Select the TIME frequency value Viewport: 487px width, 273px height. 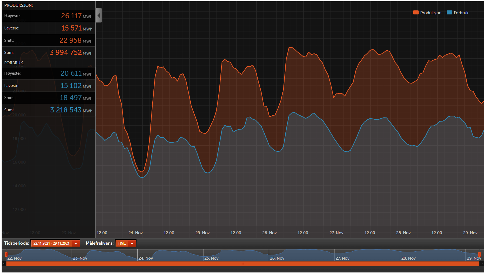(x=122, y=243)
